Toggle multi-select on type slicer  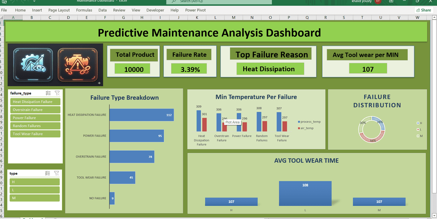pyautogui.click(x=48, y=173)
